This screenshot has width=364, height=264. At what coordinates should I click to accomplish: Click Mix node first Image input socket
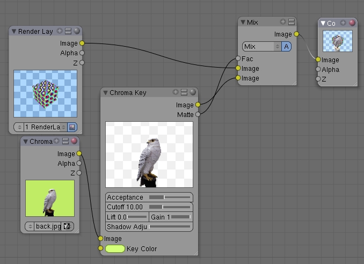tap(238, 68)
